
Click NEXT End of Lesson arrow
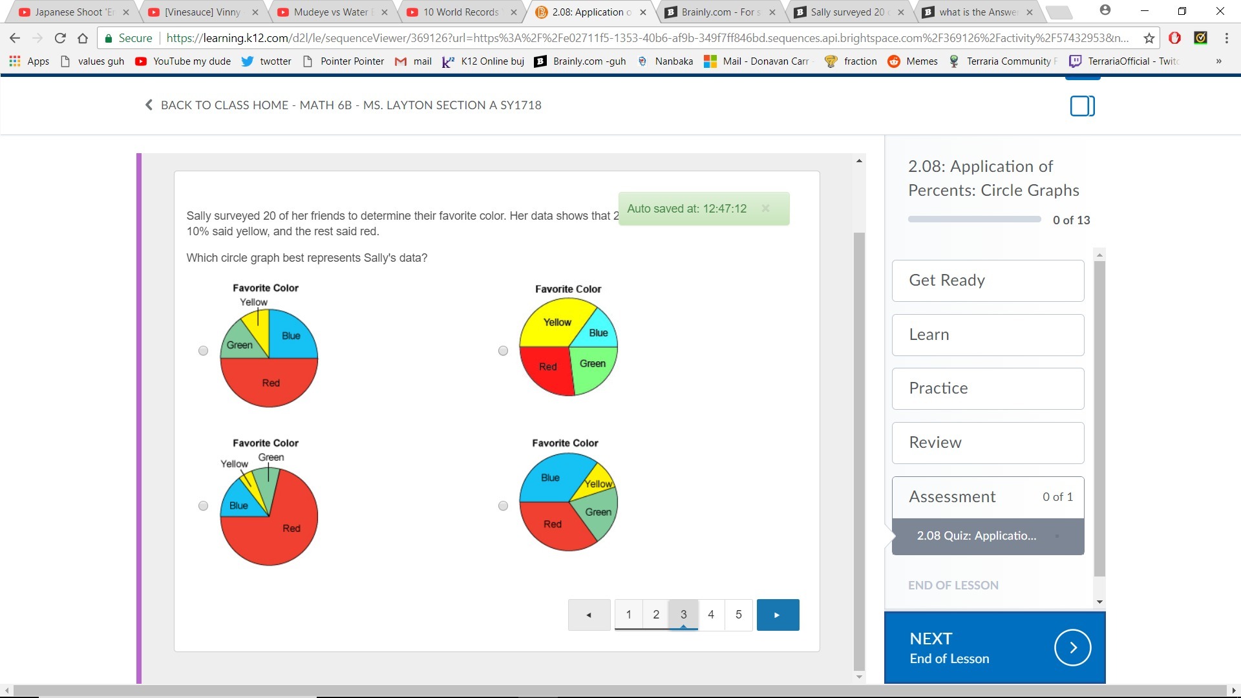(1072, 648)
